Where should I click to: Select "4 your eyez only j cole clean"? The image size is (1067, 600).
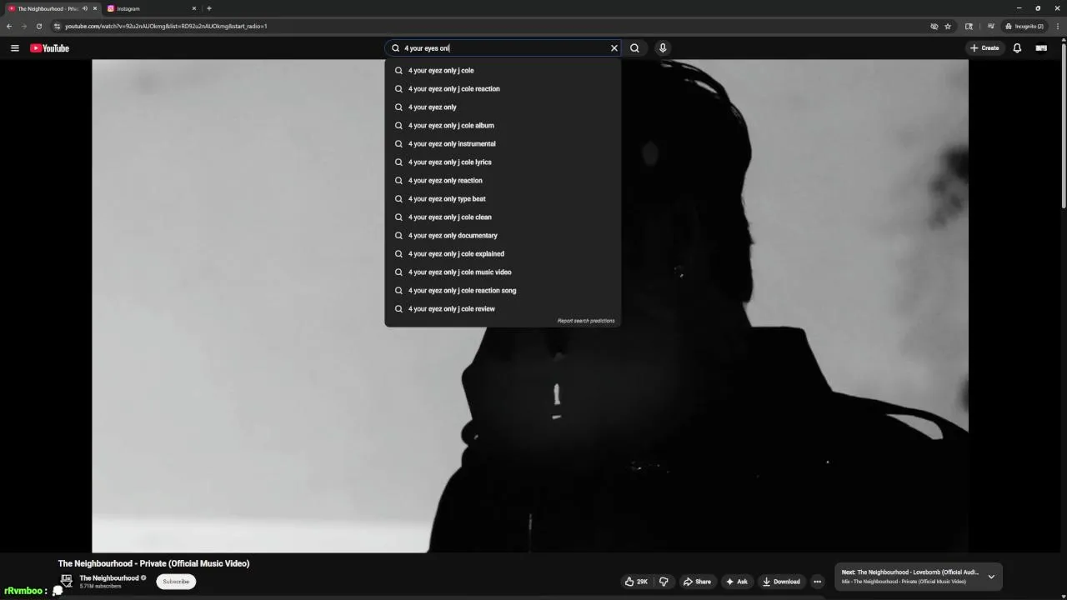(503, 217)
